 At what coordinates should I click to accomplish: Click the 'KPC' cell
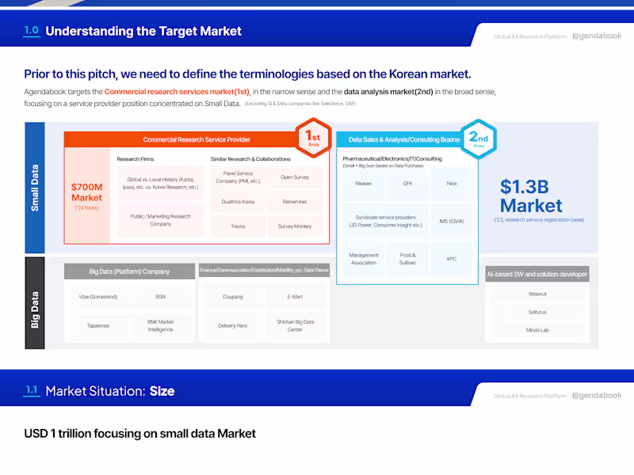pyautogui.click(x=452, y=259)
